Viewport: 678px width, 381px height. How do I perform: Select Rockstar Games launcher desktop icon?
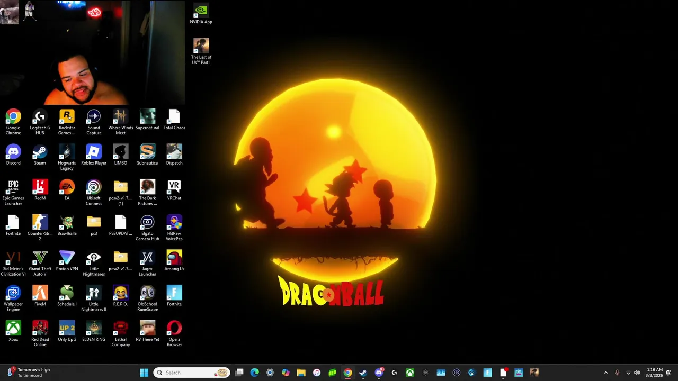67,122
